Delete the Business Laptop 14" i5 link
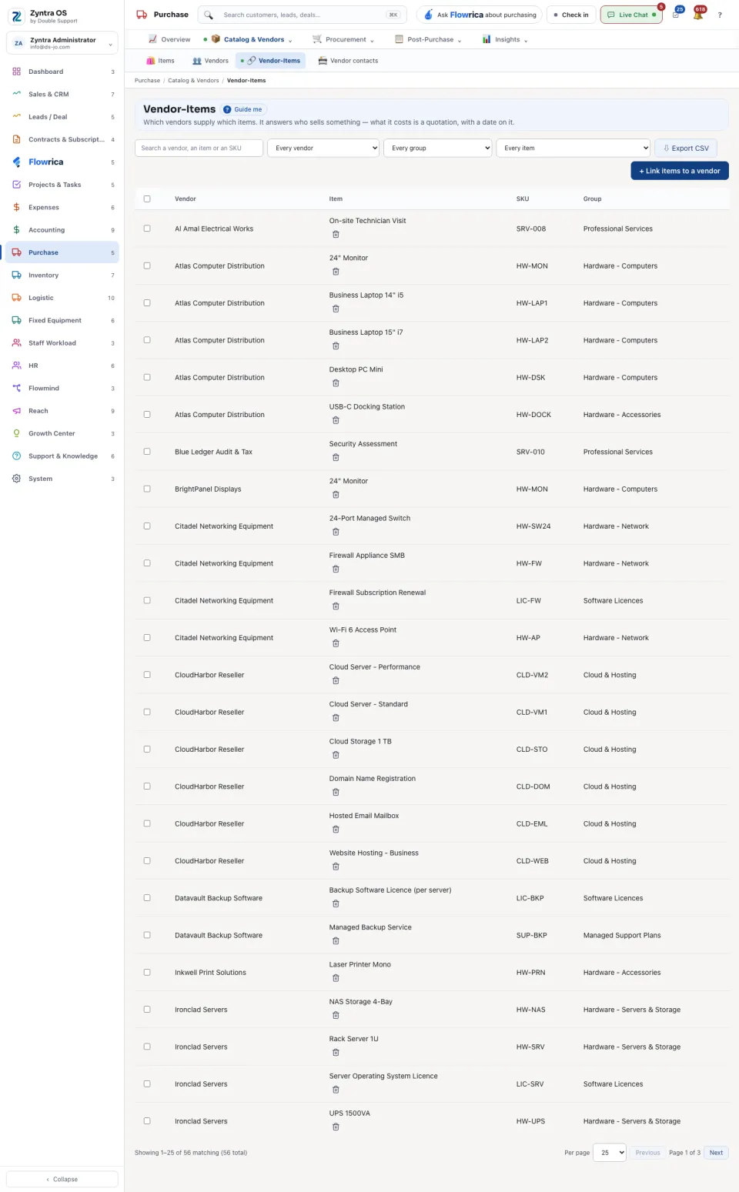This screenshot has height=1192, width=739. coord(336,309)
